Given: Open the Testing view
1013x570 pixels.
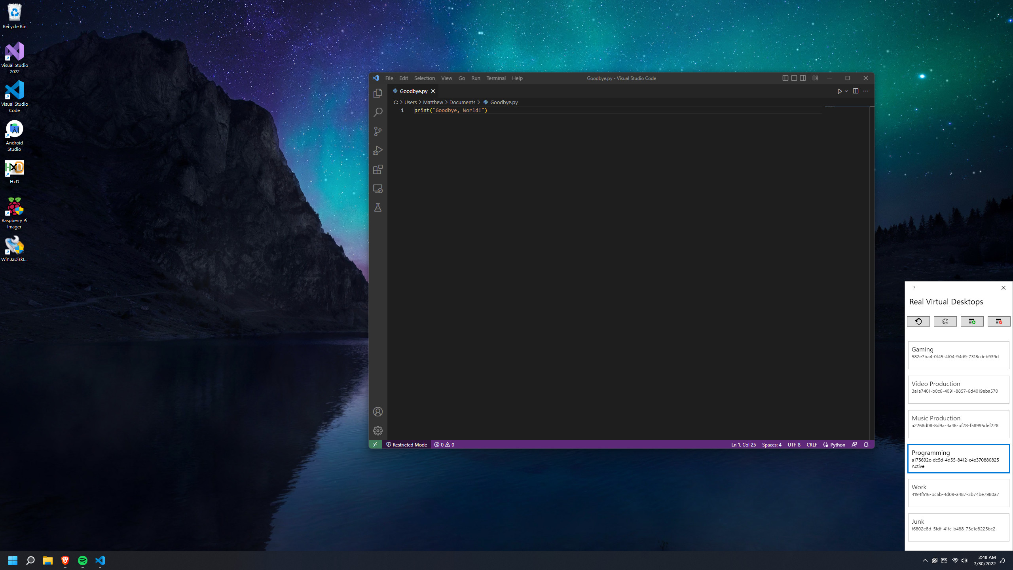Looking at the screenshot, I should point(378,207).
